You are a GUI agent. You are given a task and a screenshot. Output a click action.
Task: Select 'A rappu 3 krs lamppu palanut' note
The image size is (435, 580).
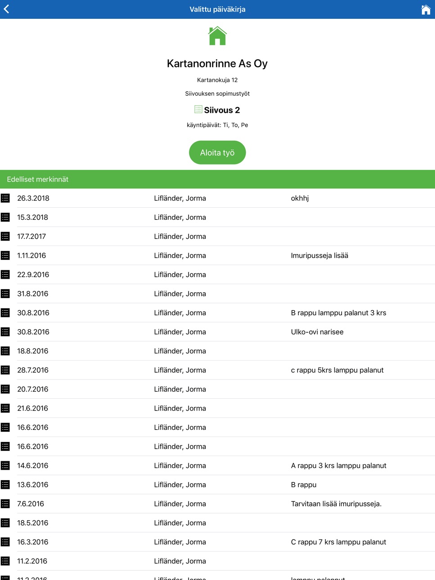339,466
